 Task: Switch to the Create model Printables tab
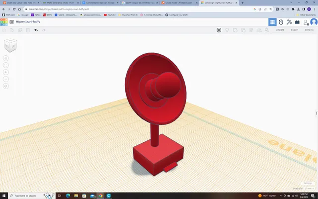[x=179, y=3]
